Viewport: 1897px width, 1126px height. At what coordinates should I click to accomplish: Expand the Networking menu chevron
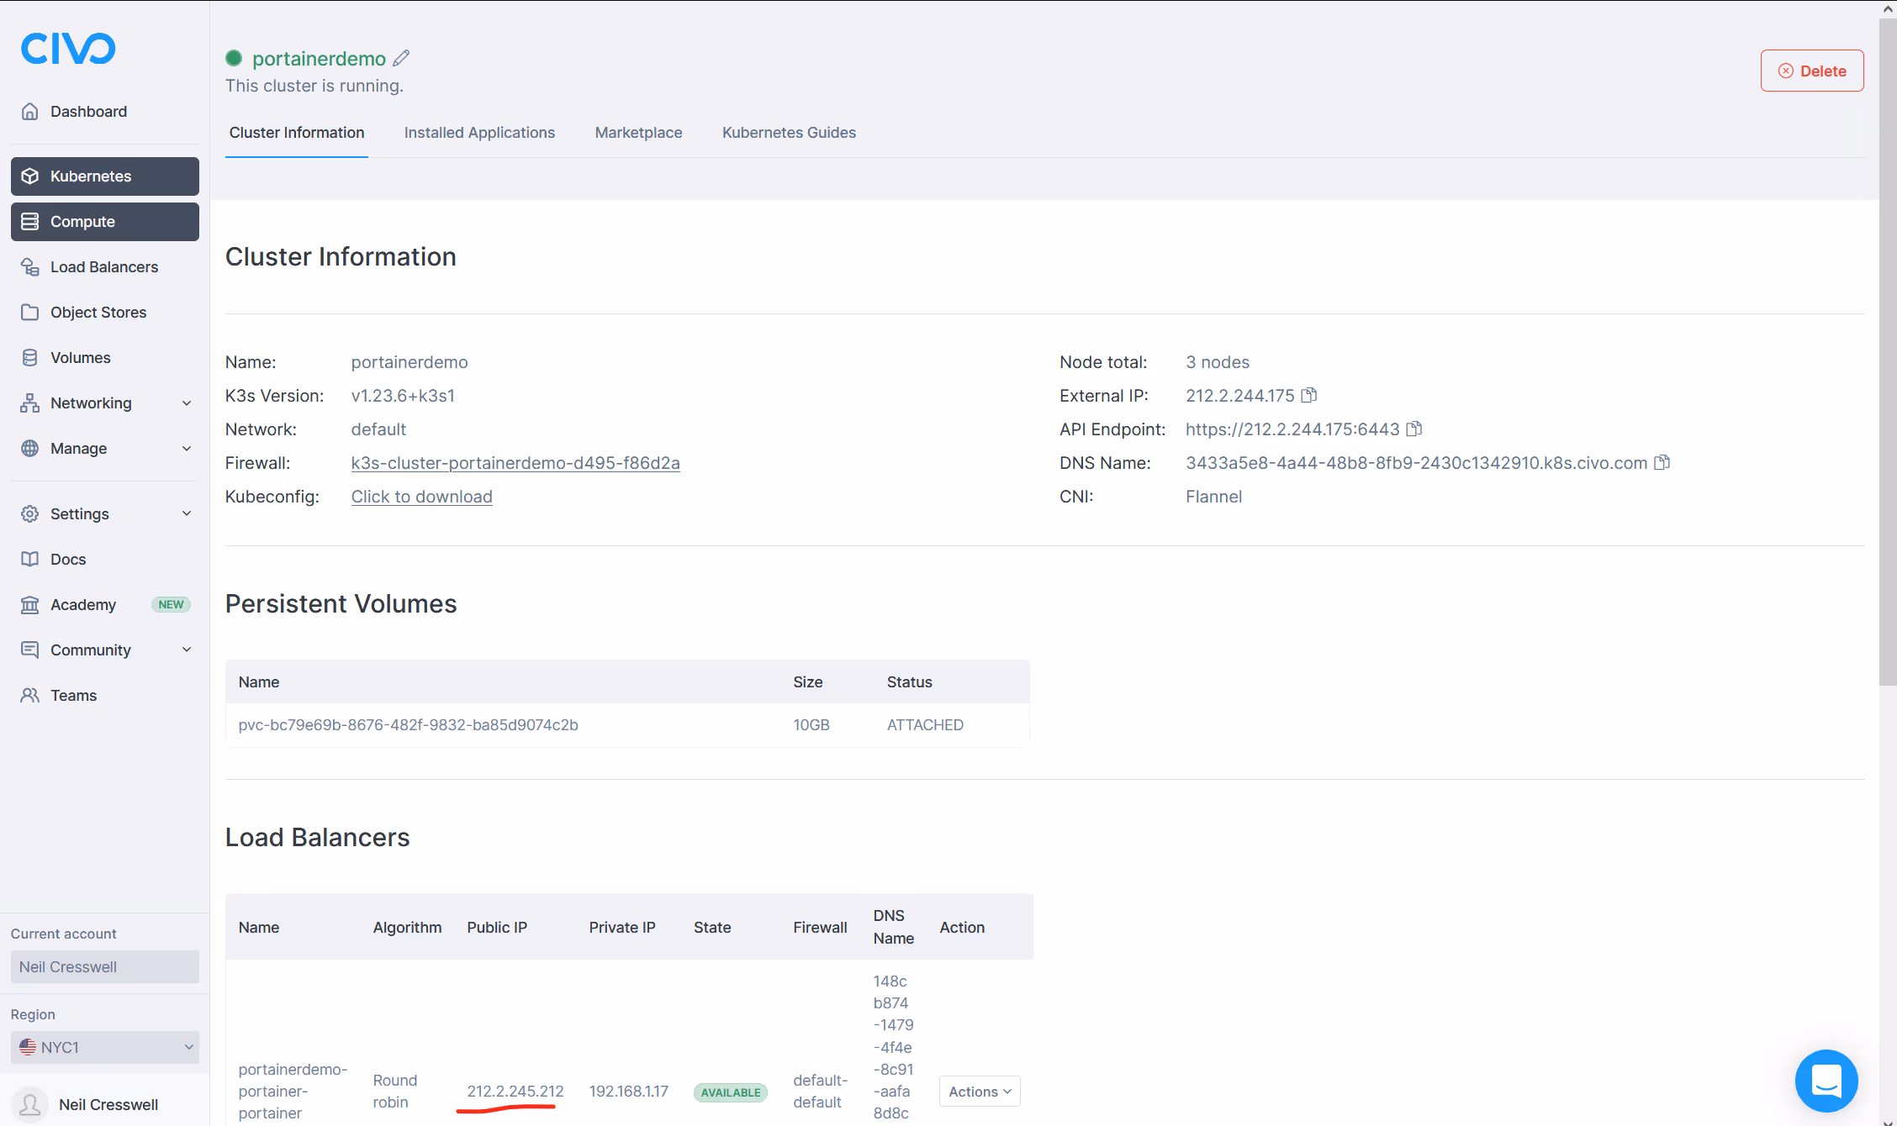(187, 403)
